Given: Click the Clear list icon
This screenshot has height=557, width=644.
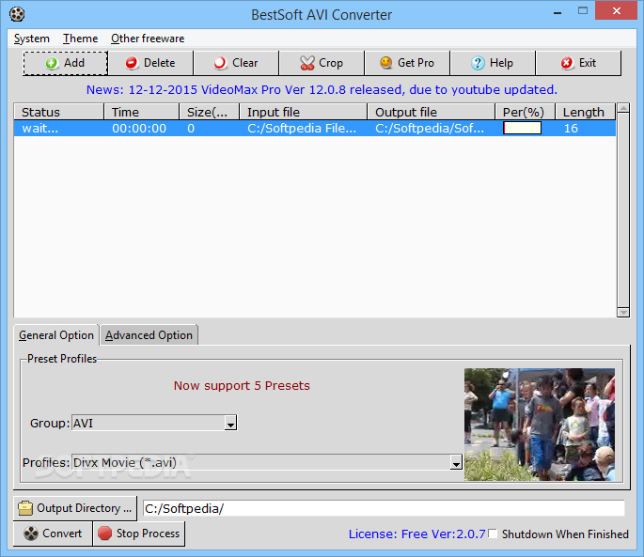Looking at the screenshot, I should point(220,63).
